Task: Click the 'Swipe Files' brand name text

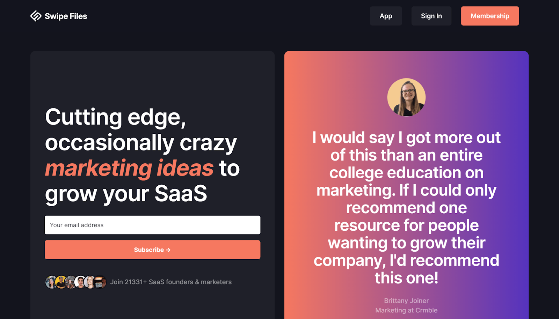Action: 65,16
